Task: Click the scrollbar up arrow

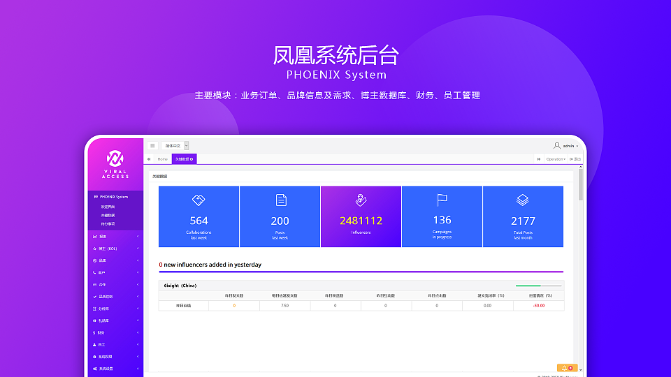Action: 581,167
